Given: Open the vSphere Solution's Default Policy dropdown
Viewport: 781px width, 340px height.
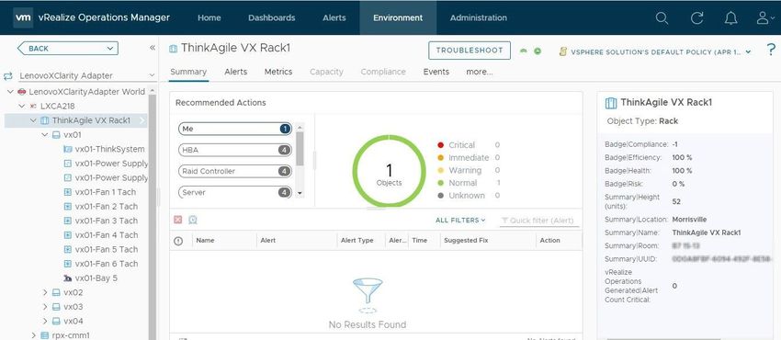Looking at the screenshot, I should point(661,51).
